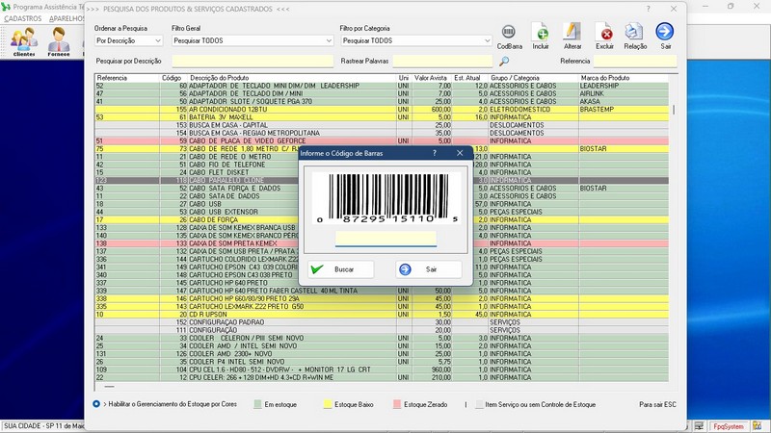Click the Alterar edit icon
771x433 pixels.
pos(572,33)
